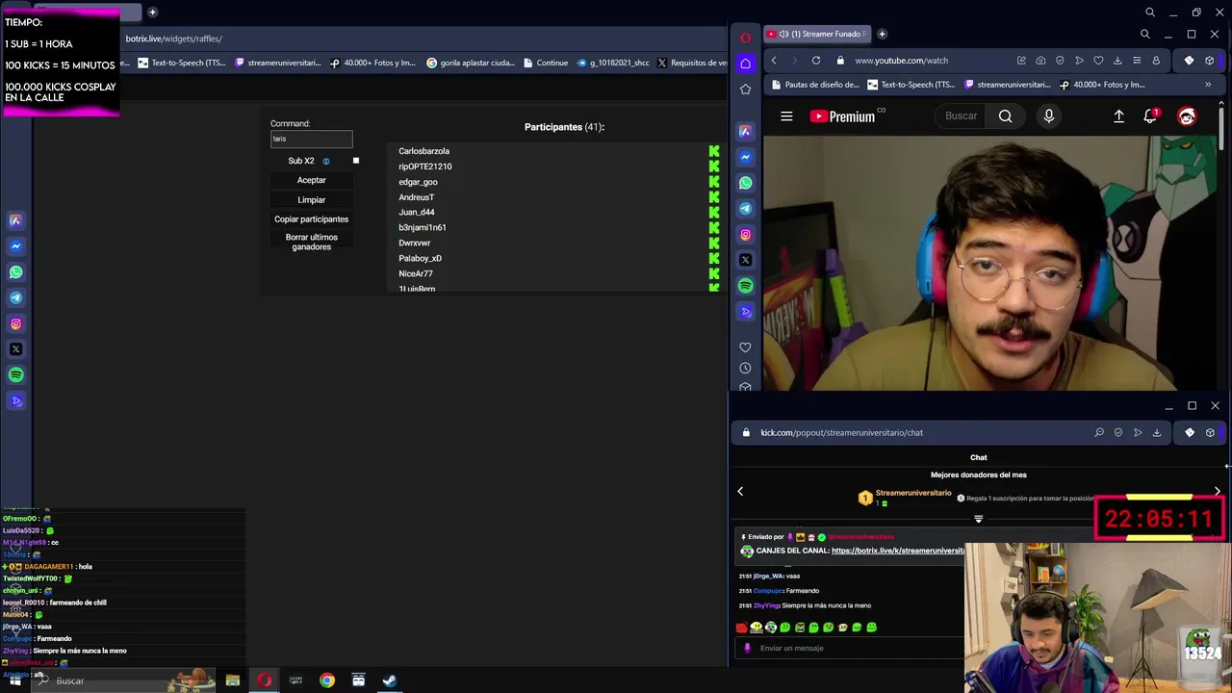Image resolution: width=1232 pixels, height=693 pixels.
Task: Open the Sub X2 info icon
Action: click(326, 162)
